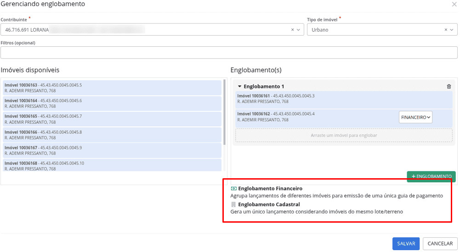Select Imóvel 10036164 in available list

(112, 104)
